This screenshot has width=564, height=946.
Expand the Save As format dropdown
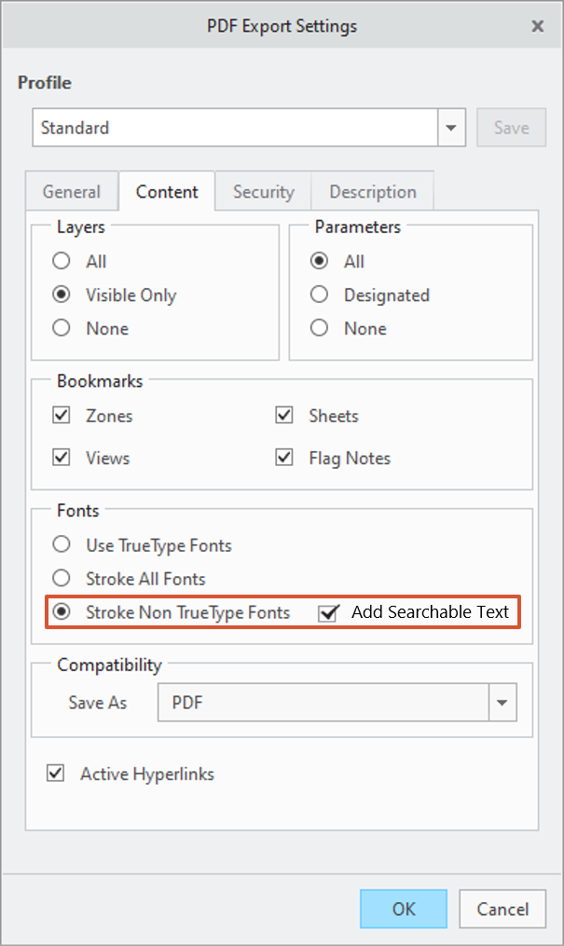503,703
